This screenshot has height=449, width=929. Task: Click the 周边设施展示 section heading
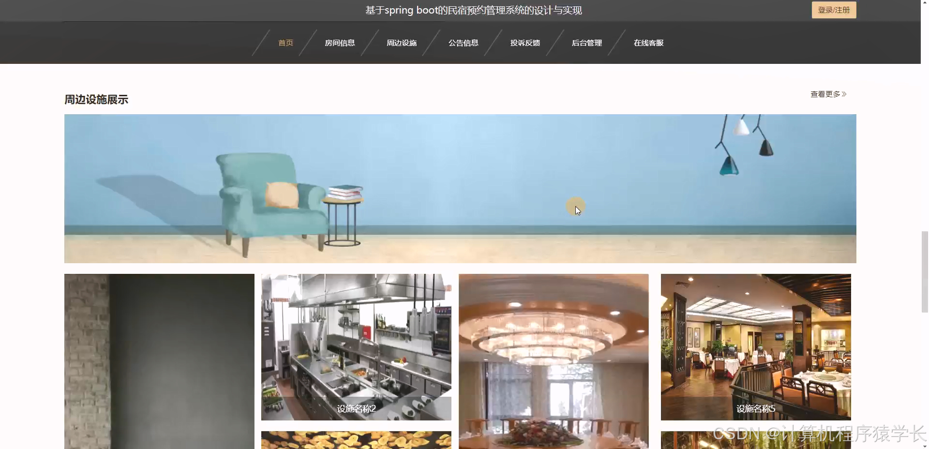click(x=96, y=99)
